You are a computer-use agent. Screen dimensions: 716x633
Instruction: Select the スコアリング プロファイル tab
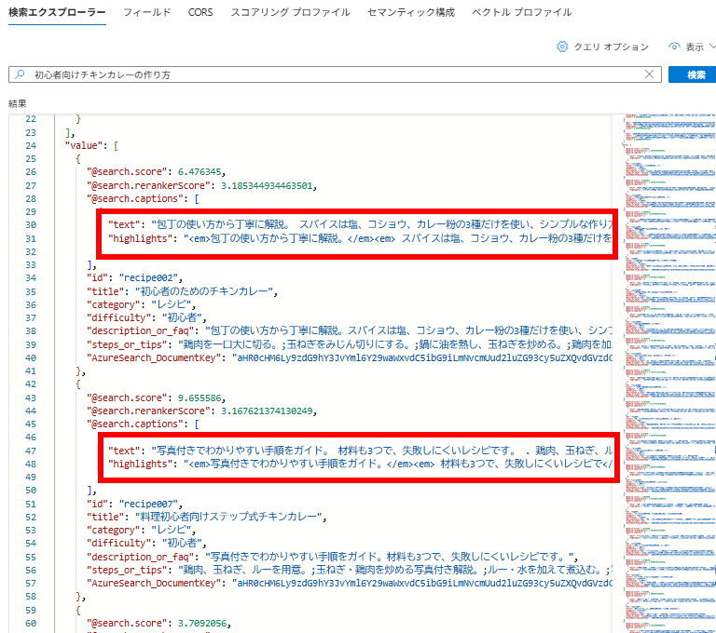pos(290,13)
